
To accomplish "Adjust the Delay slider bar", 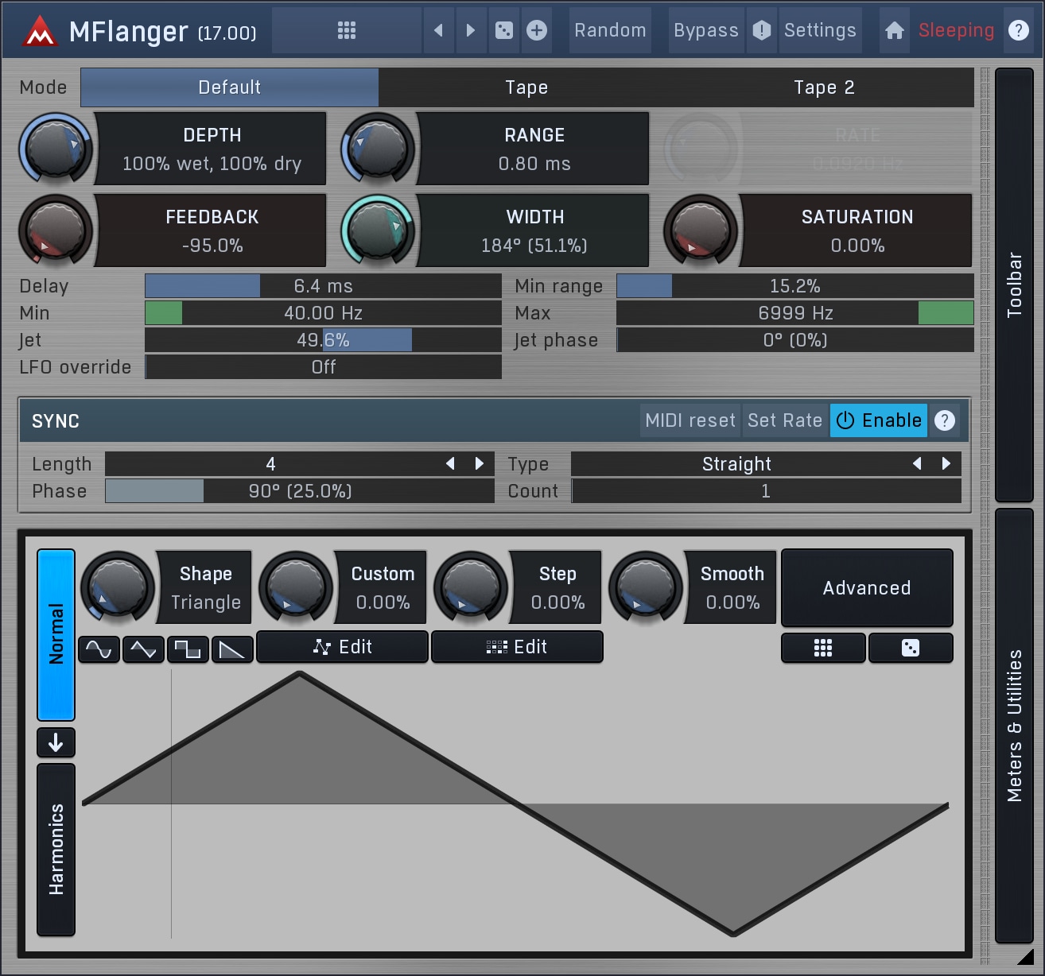I will coord(323,286).
